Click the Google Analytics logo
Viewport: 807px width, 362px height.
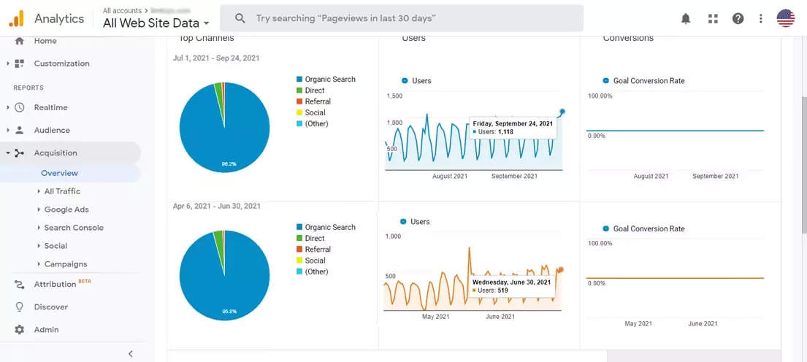tap(17, 19)
